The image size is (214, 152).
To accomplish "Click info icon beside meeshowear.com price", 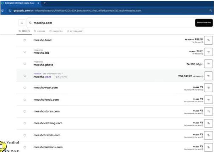I will [202, 90].
